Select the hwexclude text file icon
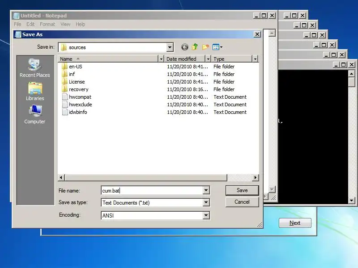This screenshot has width=358, height=268. pos(65,105)
